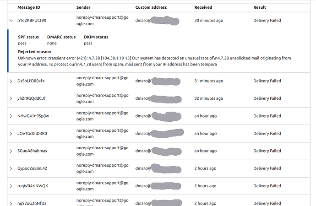The image size is (316, 206).
Task: Click the sender address in yhZr9GQddCJf row
Action: pos(103,98)
